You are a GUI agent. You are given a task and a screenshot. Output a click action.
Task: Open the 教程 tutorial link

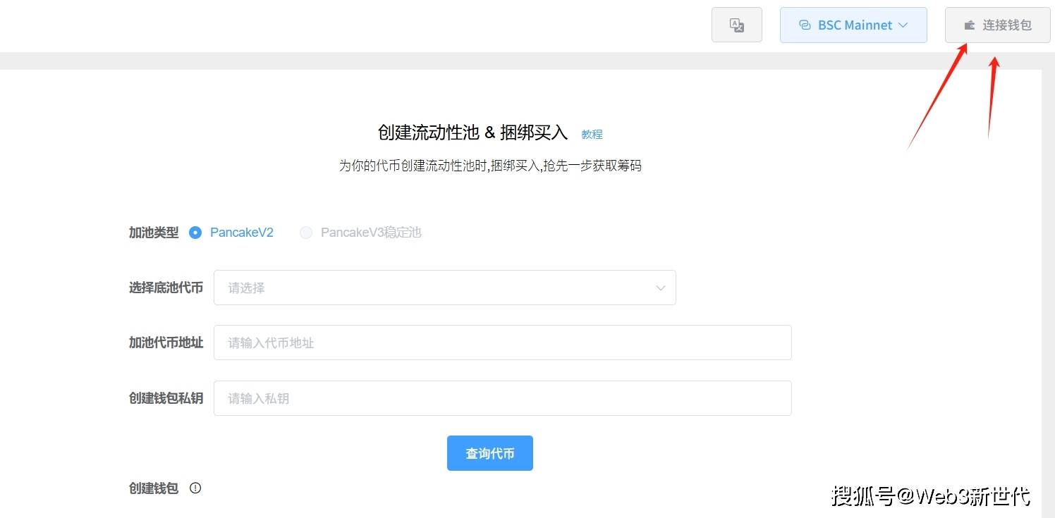pos(592,134)
